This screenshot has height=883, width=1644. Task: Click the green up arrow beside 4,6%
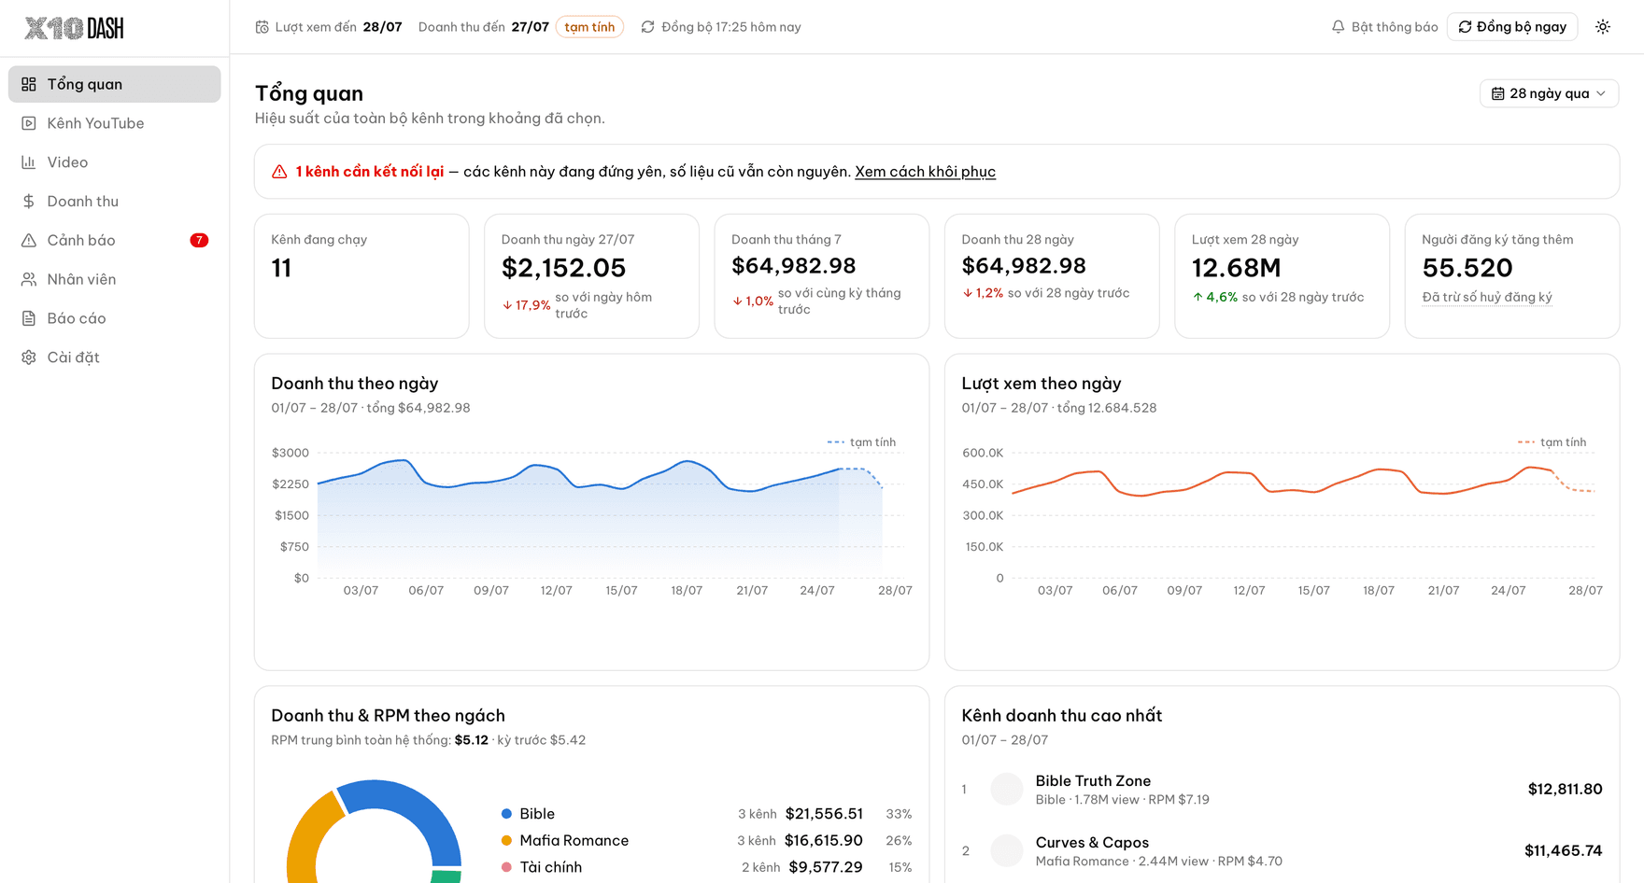(1198, 297)
